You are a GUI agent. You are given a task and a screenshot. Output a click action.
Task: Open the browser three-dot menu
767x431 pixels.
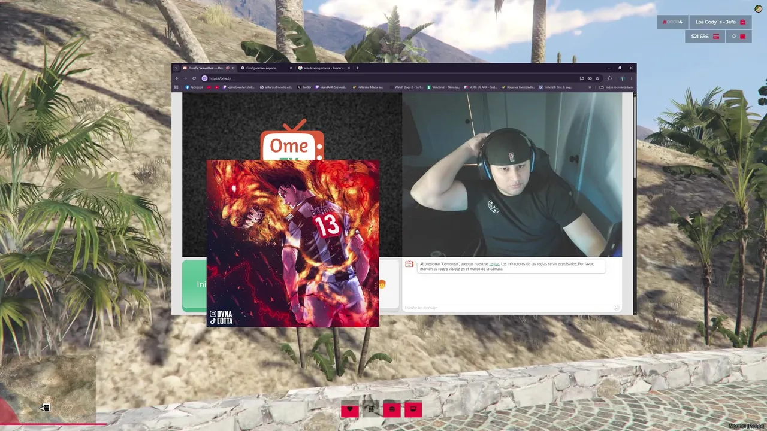(x=631, y=78)
